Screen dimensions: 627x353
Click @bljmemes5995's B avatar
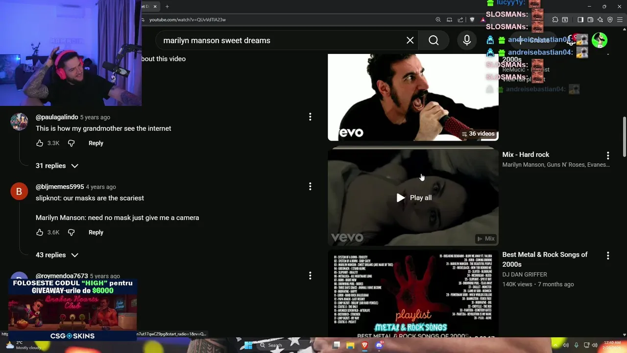pos(19,191)
